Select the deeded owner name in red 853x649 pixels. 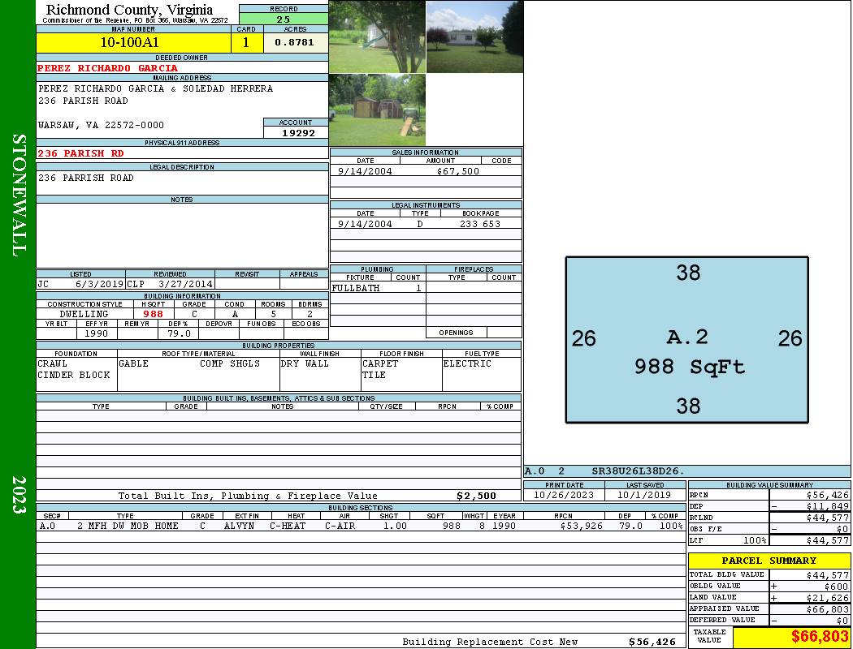[108, 68]
